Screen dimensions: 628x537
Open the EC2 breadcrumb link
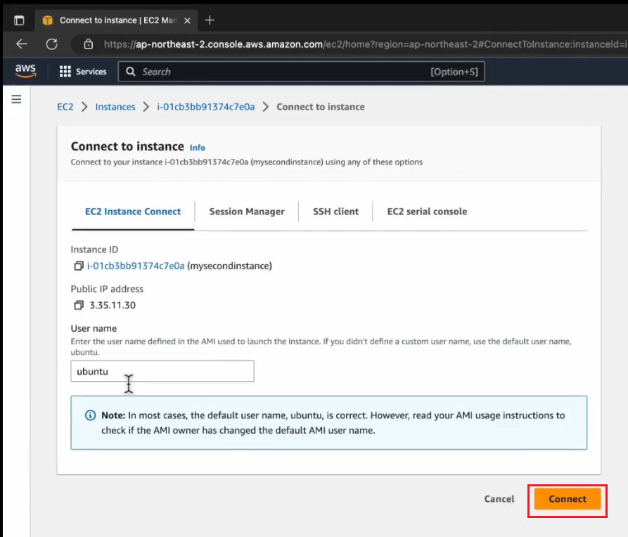[65, 107]
